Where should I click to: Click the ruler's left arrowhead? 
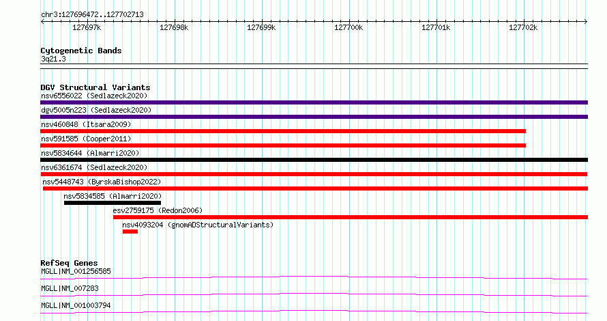click(42, 22)
